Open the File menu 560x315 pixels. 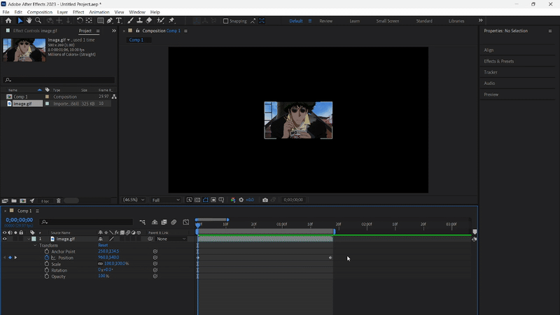(6, 12)
